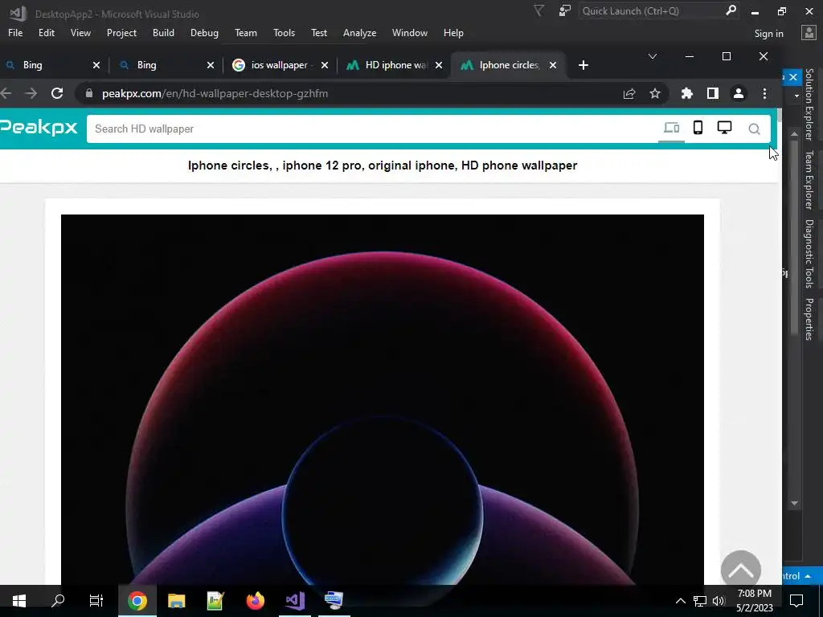Open the Solution Explorer side tab

[809, 105]
